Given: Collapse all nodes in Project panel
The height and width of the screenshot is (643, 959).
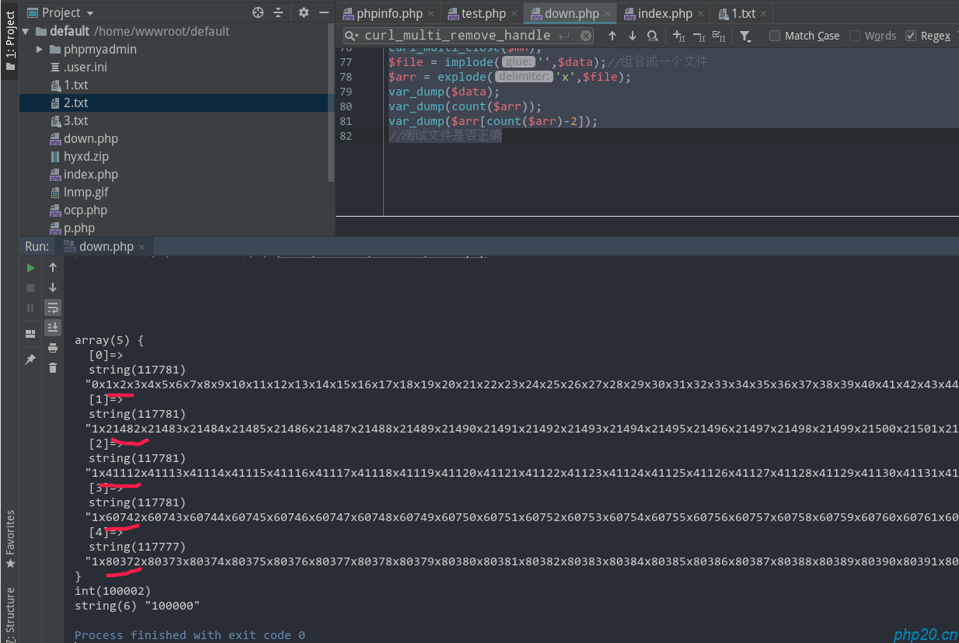Looking at the screenshot, I should pyautogui.click(x=278, y=12).
